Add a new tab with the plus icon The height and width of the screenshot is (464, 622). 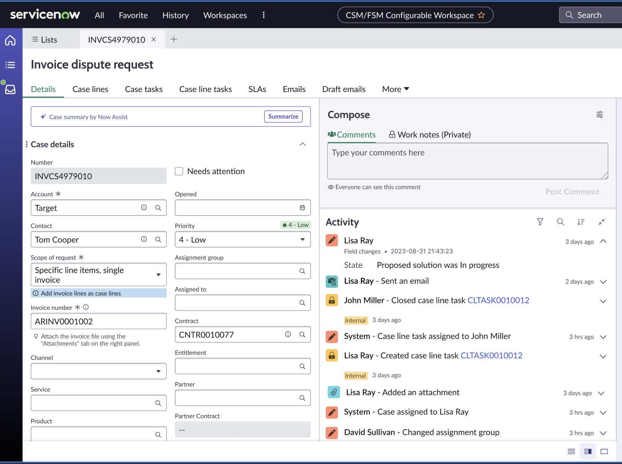(x=174, y=39)
